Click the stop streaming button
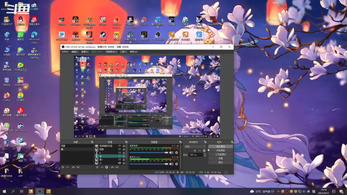This screenshot has width=347, height=195. [x=220, y=146]
